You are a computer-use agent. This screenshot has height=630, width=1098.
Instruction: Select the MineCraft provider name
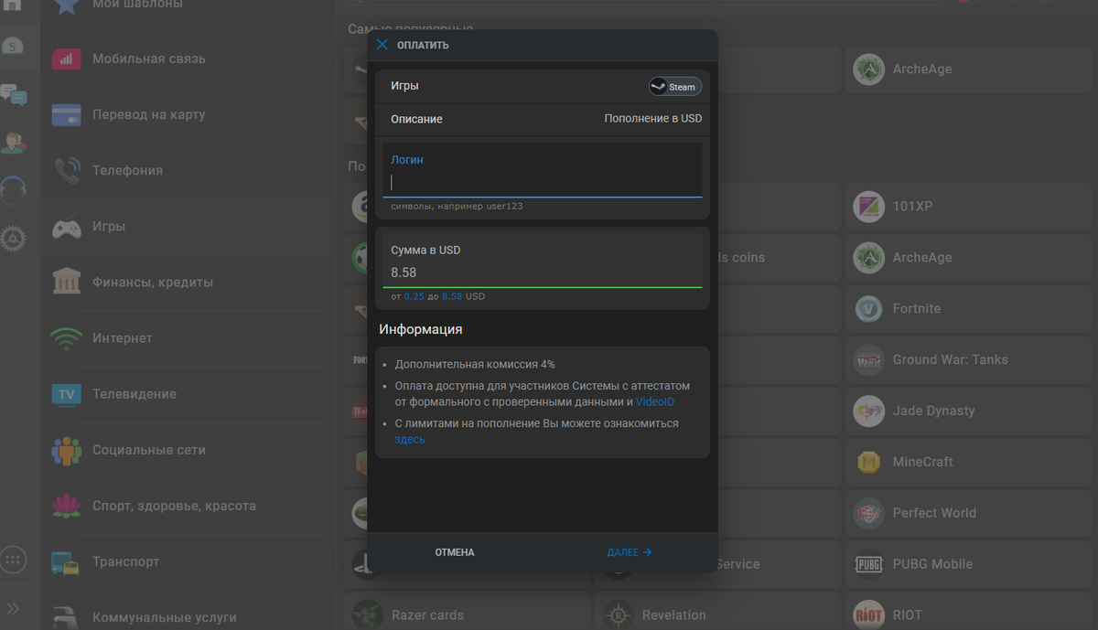[923, 463]
